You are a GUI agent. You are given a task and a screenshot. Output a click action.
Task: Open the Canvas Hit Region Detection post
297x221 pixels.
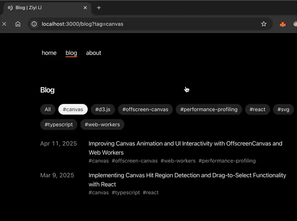click(187, 179)
